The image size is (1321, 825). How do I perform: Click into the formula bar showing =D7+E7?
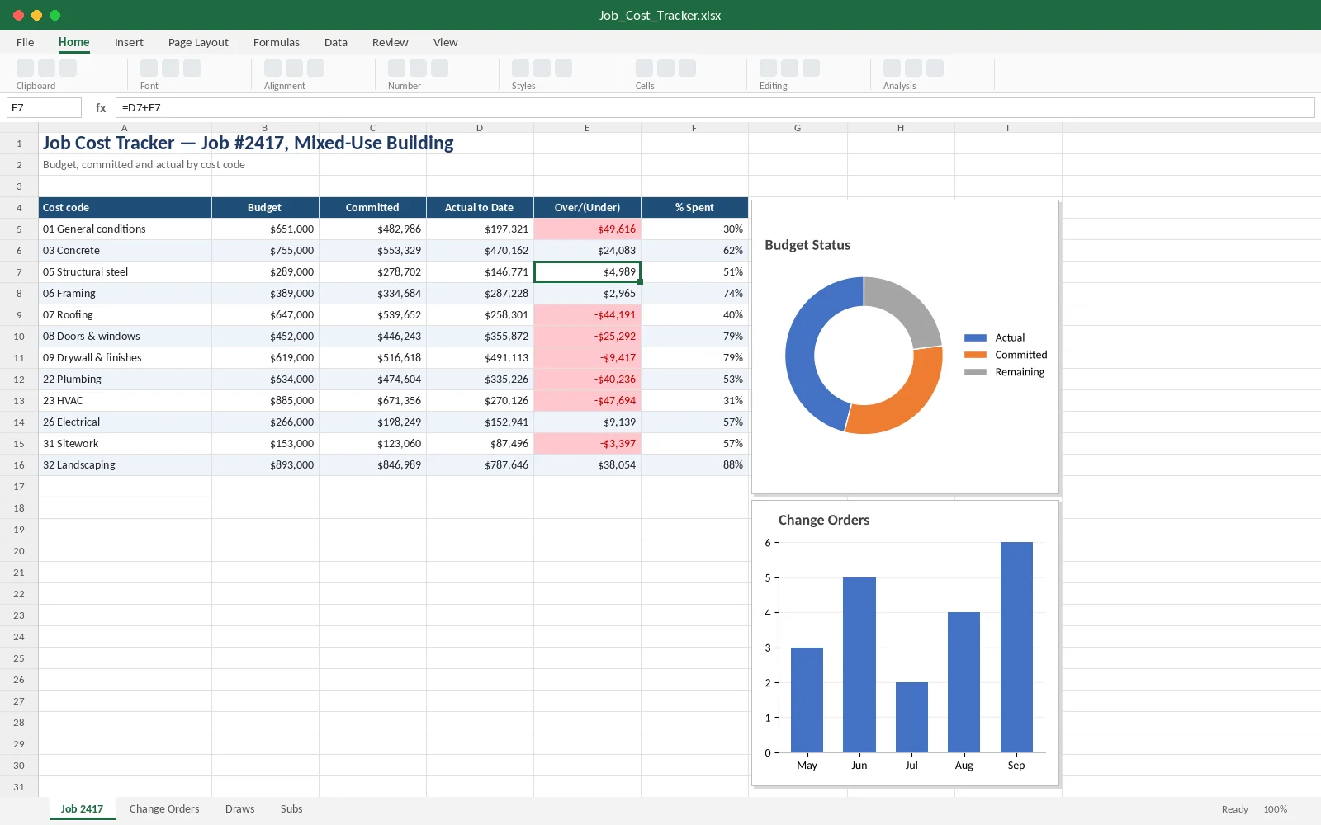[x=715, y=108]
